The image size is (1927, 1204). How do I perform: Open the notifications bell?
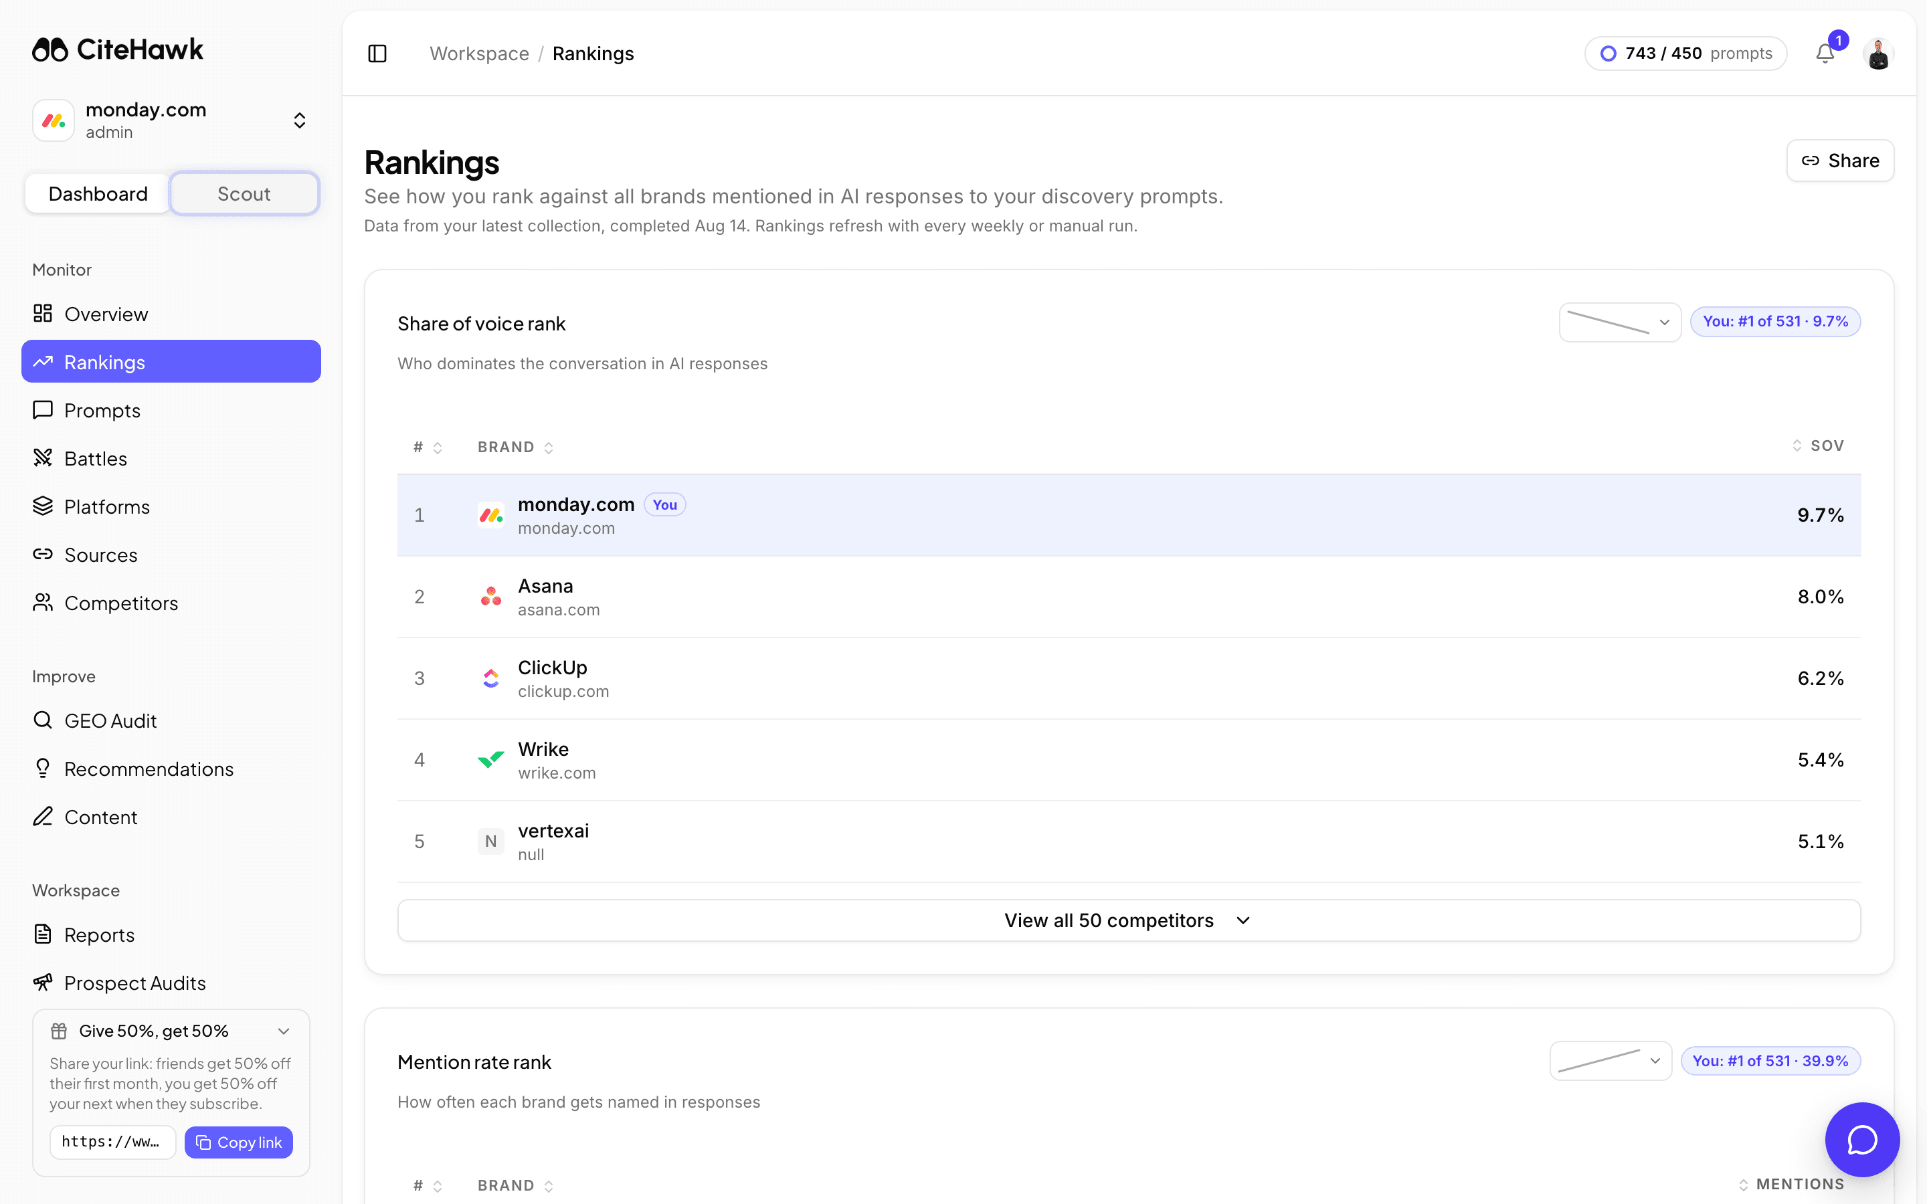click(x=1825, y=54)
